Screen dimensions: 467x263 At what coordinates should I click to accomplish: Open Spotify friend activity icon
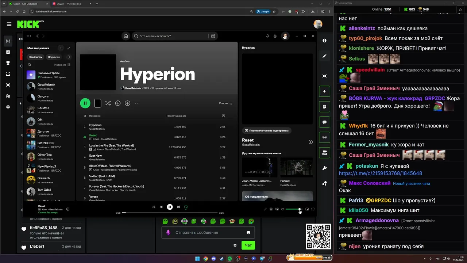275,36
